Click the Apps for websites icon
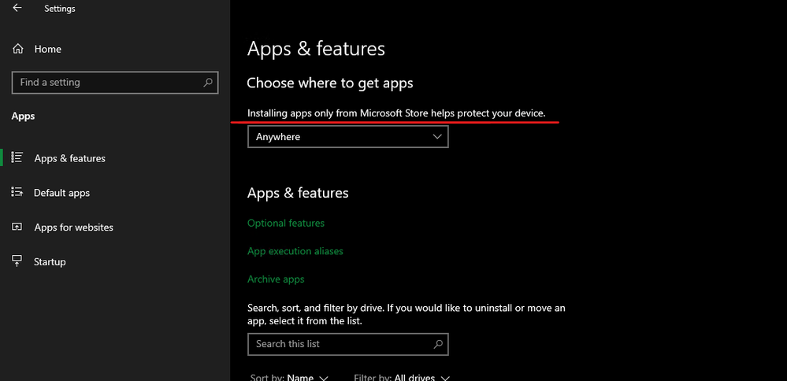The width and height of the screenshot is (787, 381). click(x=17, y=227)
